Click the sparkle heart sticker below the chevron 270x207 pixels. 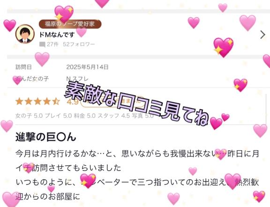224,47
